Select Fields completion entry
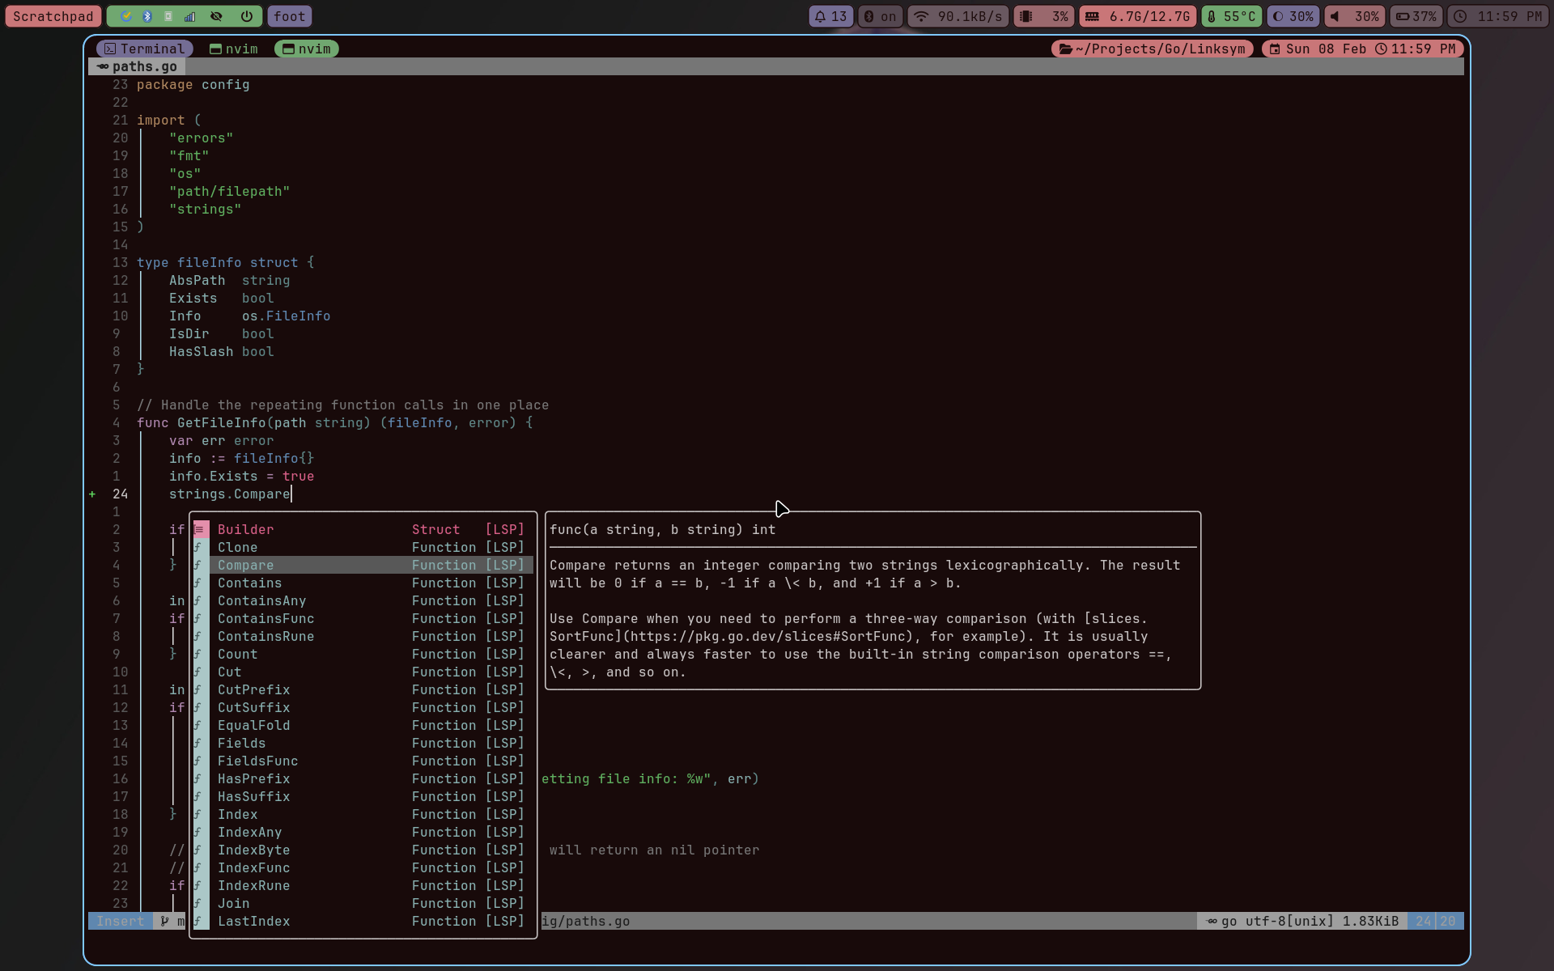1554x971 pixels. coord(363,743)
